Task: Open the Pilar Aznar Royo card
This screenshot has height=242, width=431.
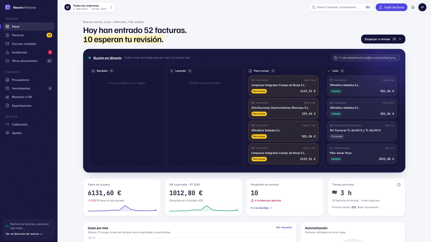Action: pos(362,154)
